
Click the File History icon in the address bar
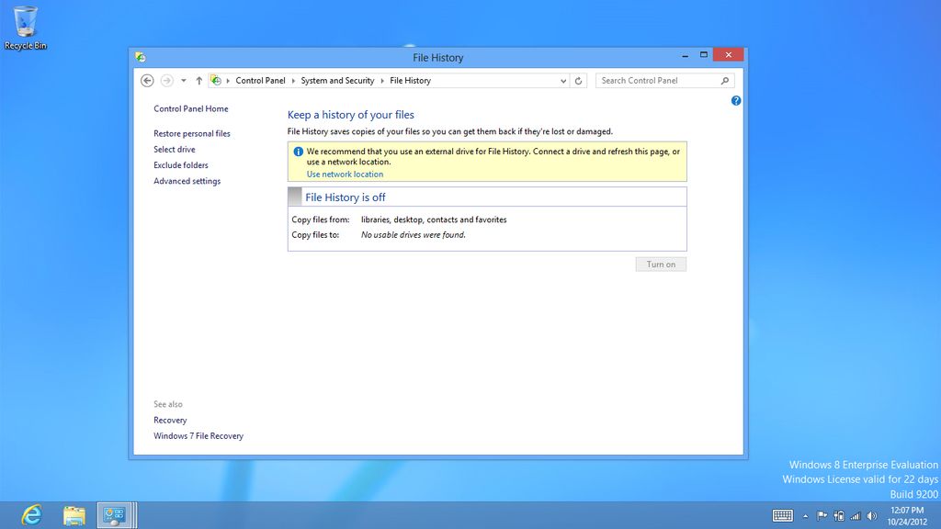point(215,80)
